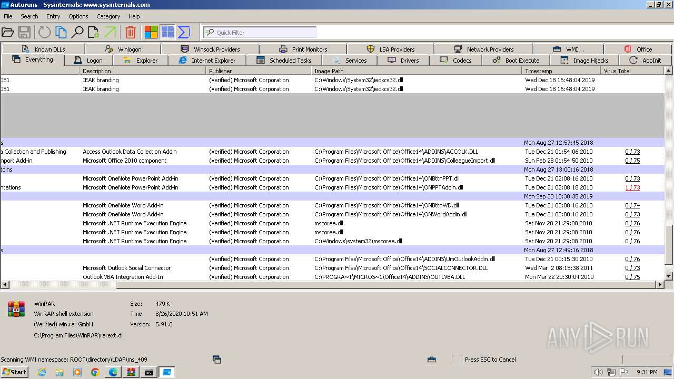Switch to the Internet Explorer tab
The image size is (674, 379).
tap(207, 60)
